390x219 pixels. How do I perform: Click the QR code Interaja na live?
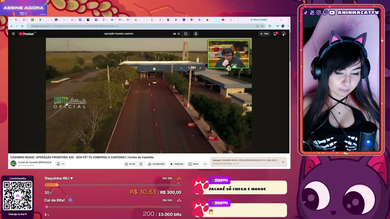tap(17, 196)
